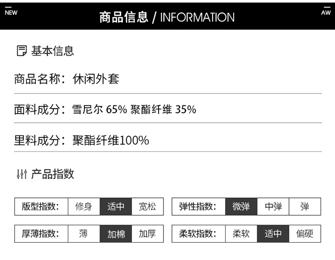Image resolution: width=335 pixels, height=260 pixels.
Task: Pick 偏硬 in 柔软指数
Action: tap(305, 233)
